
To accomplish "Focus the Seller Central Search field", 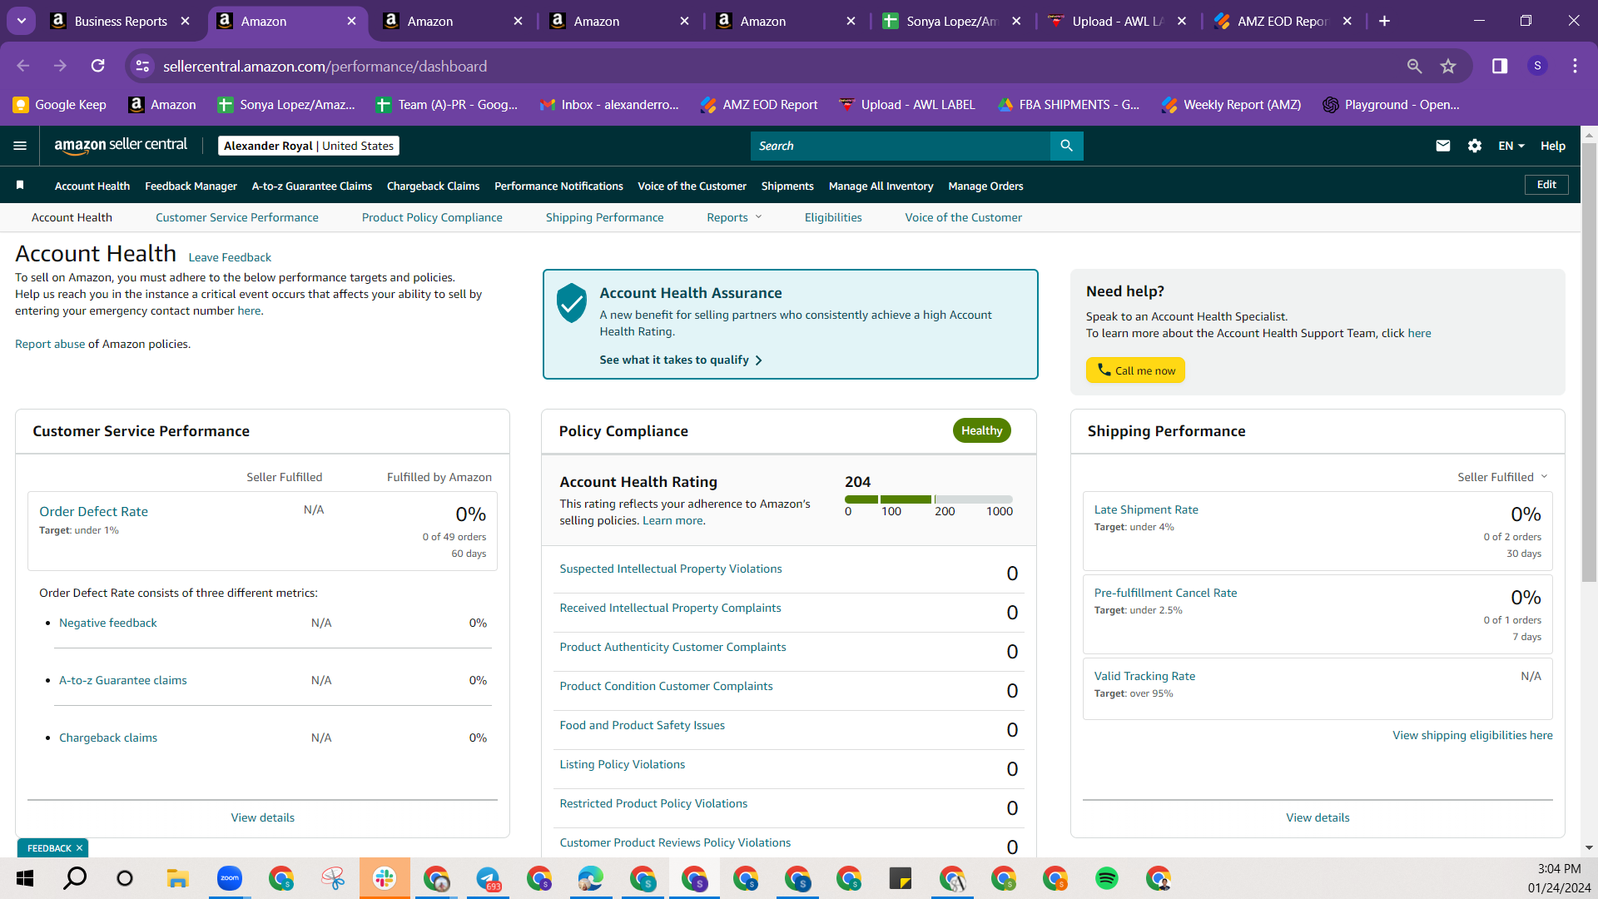I will (x=901, y=146).
